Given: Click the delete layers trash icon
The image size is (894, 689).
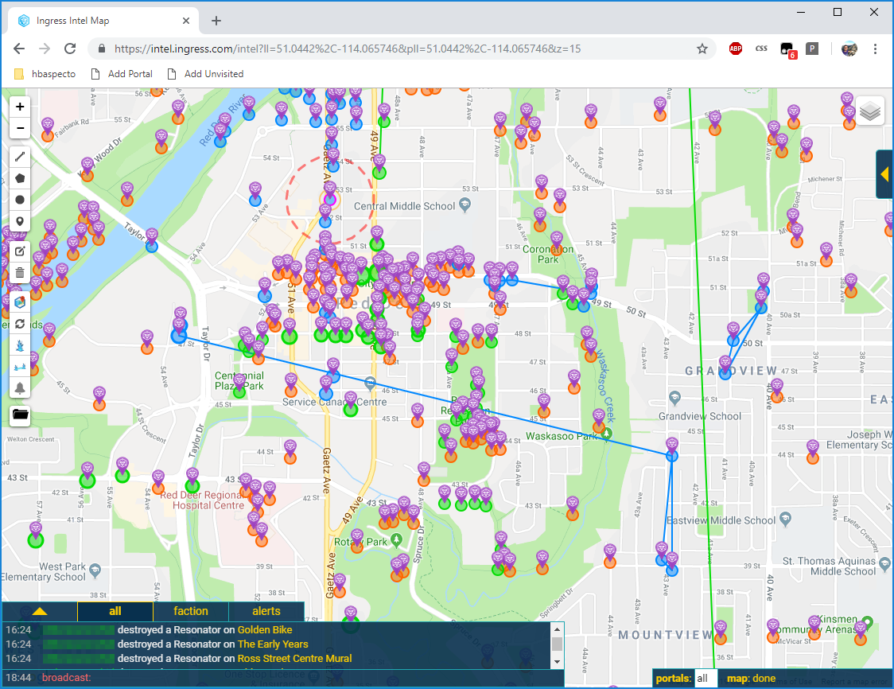Looking at the screenshot, I should point(20,273).
